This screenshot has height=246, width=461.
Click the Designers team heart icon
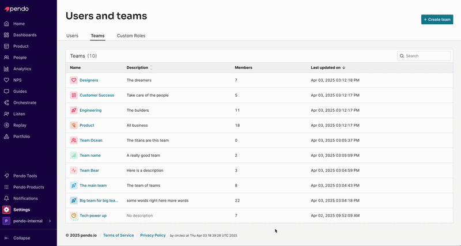(x=74, y=80)
